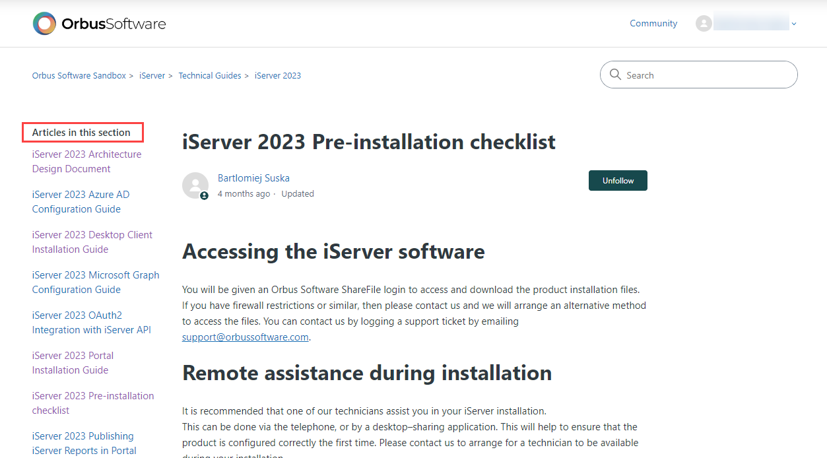Viewport: 827px width, 458px height.
Task: Click the Unfollow button
Action: pos(618,181)
